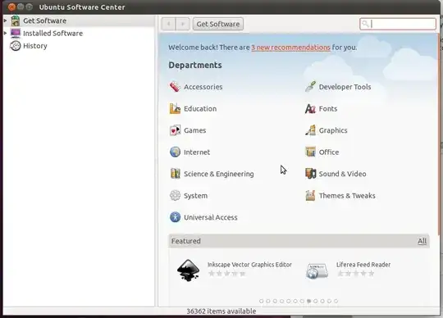
Task: Open the Sound & Video icon
Action: [310, 174]
